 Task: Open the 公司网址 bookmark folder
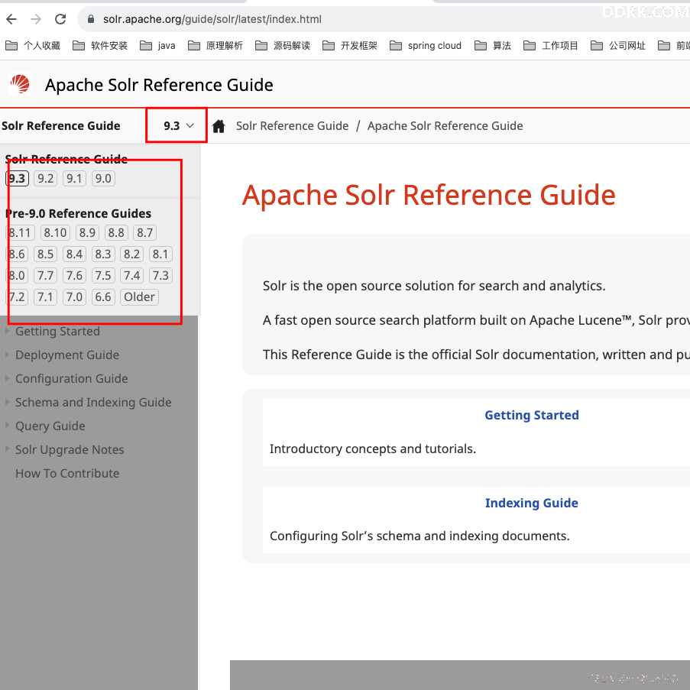618,45
